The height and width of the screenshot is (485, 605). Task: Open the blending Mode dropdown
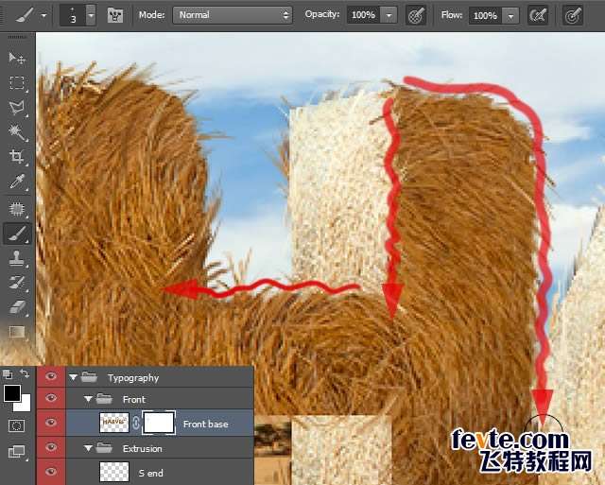(x=233, y=15)
